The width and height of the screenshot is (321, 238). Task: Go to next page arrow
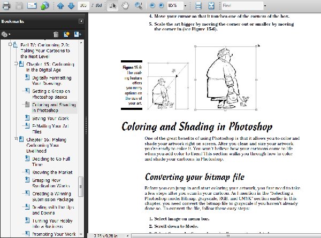click(71, 6)
